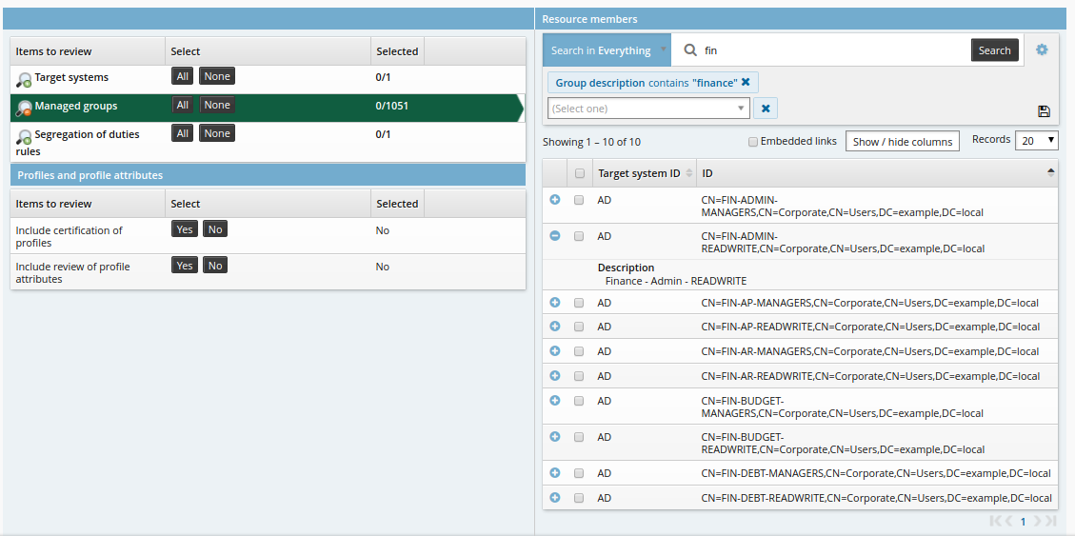Image resolution: width=1075 pixels, height=536 pixels.
Task: Open the Records per page dropdown
Action: pyautogui.click(x=1036, y=141)
